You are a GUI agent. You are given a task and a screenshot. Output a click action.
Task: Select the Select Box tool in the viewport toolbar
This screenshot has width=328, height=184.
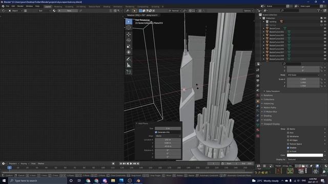point(129,21)
